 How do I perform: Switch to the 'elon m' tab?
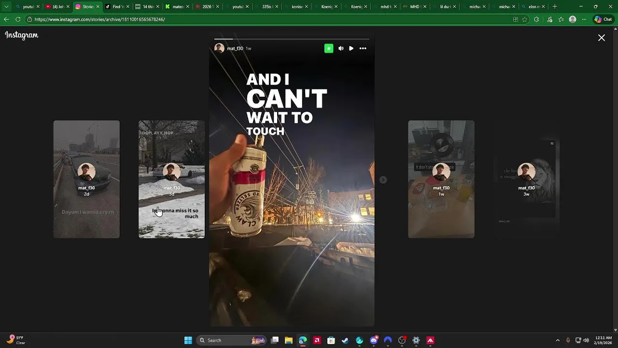pyautogui.click(x=533, y=7)
